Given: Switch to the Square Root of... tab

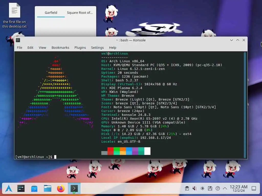Looking at the screenshot, I should click(x=80, y=13).
